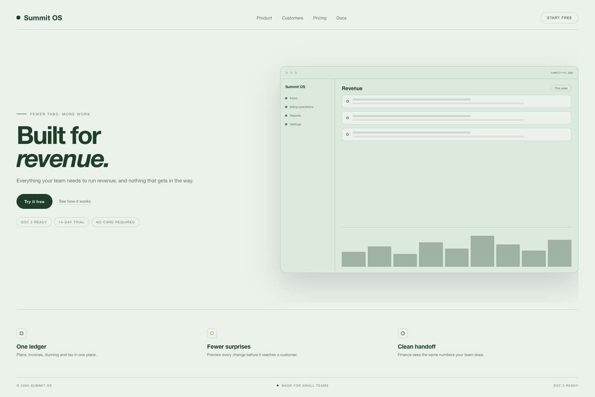Click the START FREE button

pyautogui.click(x=559, y=18)
